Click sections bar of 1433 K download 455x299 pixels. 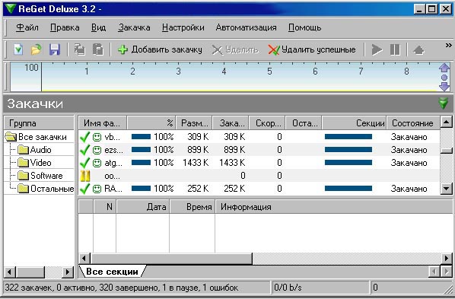pyautogui.click(x=348, y=163)
